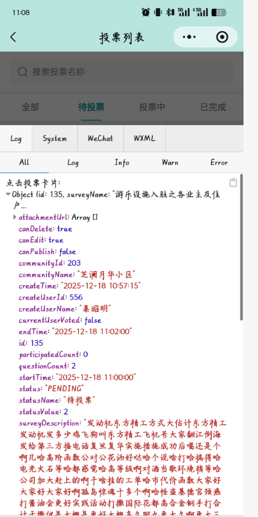Click the currentUserVoted: false row
Image resolution: width=258 pixels, height=517 pixels.
point(60,320)
